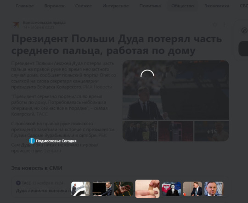Go to the Политика tab
The width and height of the screenshot is (248, 203).
tap(150, 6)
